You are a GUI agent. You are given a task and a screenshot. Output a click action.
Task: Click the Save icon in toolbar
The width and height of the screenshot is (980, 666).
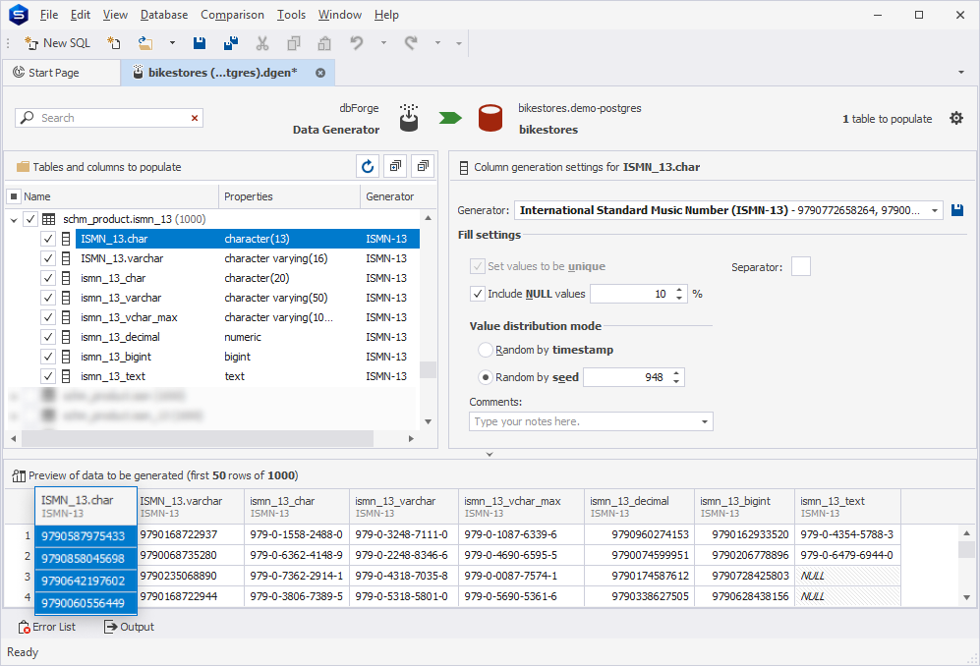[200, 43]
